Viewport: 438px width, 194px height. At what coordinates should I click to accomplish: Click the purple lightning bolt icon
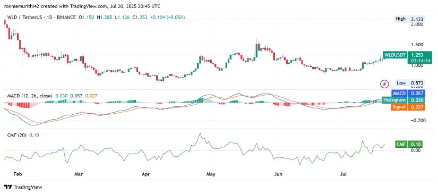tap(385, 83)
